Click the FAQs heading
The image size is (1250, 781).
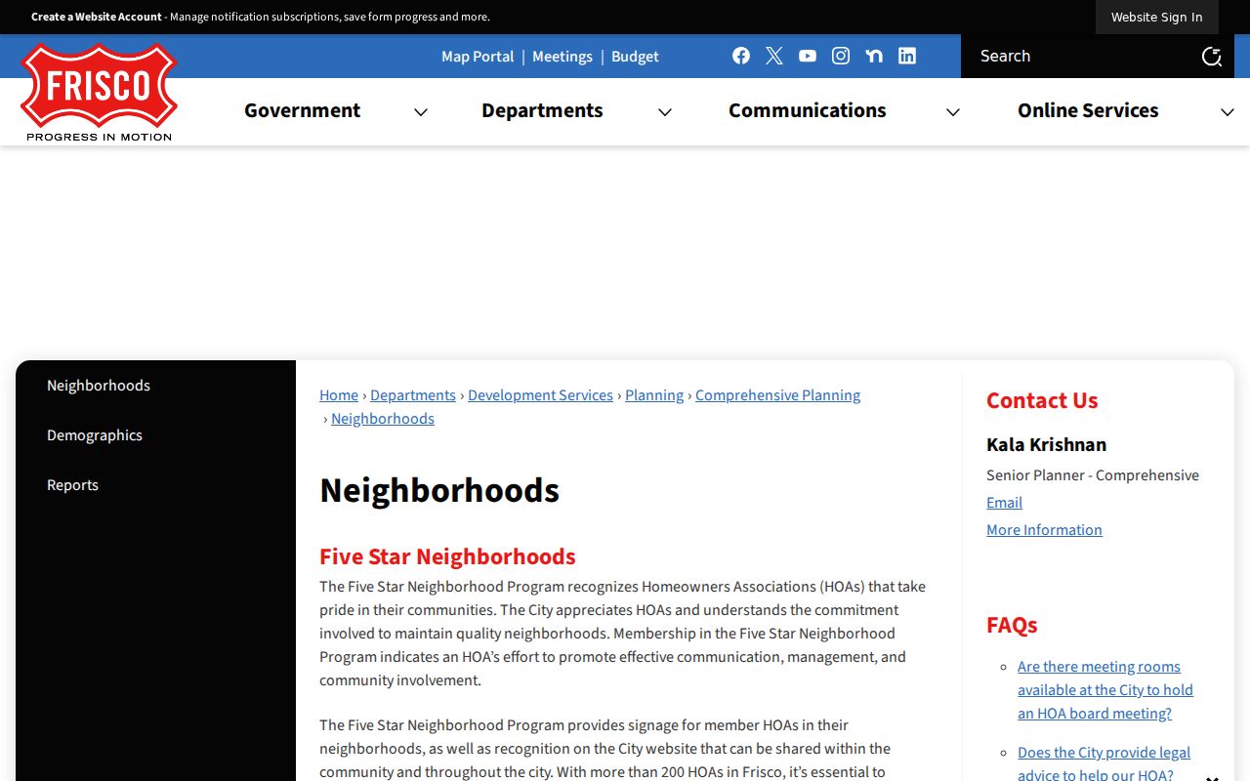[x=1012, y=625]
